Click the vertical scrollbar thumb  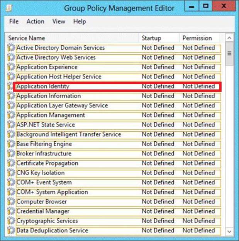pos(229,54)
